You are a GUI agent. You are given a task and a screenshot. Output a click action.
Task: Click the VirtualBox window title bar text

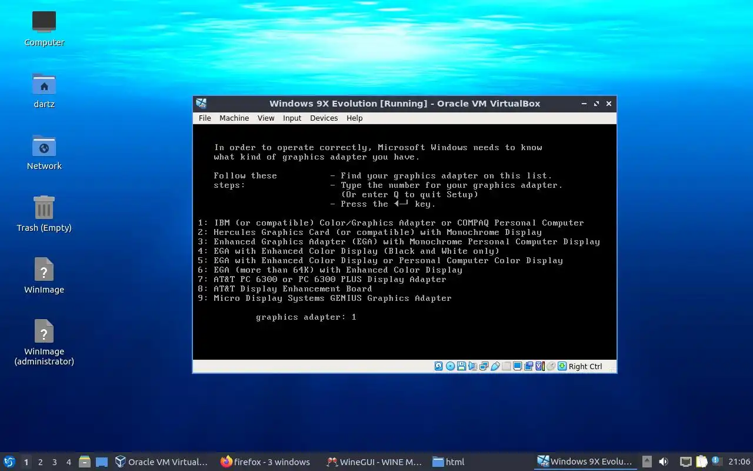(405, 104)
